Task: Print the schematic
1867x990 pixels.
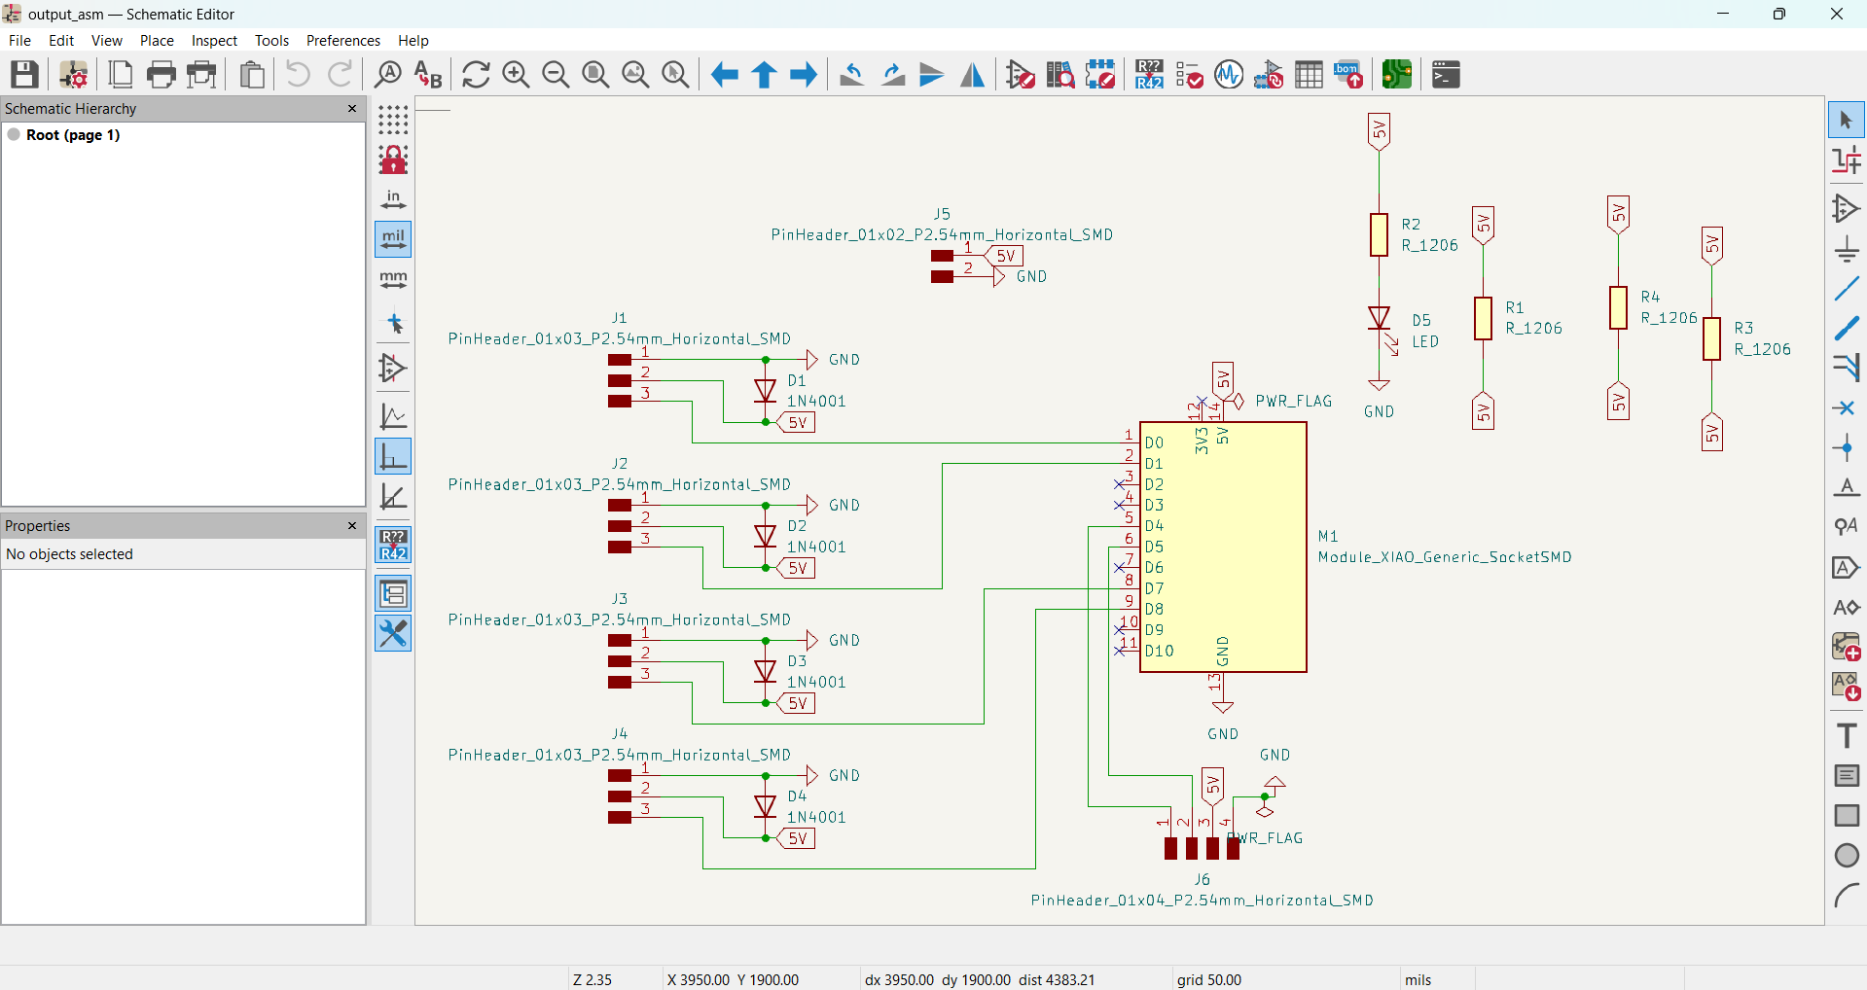Action: click(161, 74)
